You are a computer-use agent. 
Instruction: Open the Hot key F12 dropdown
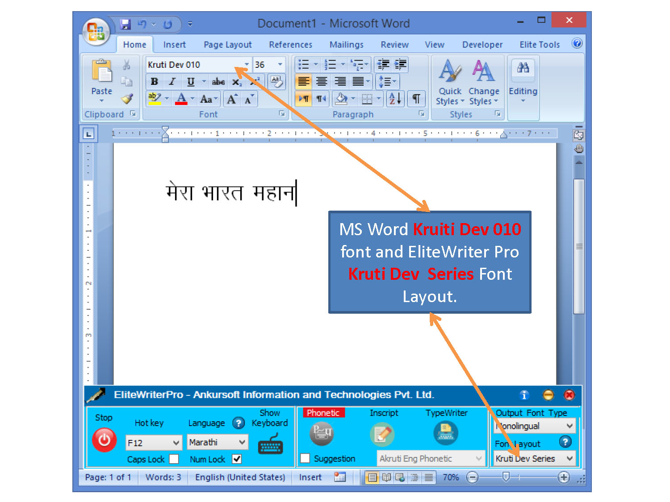pyautogui.click(x=176, y=443)
